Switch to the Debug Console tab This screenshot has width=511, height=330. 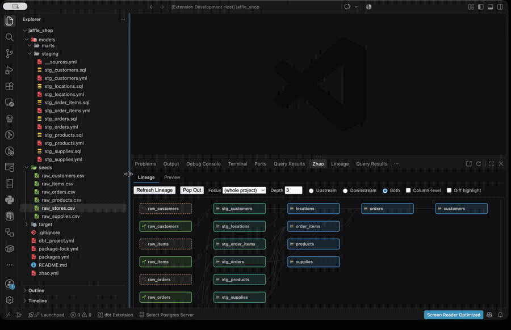point(203,164)
